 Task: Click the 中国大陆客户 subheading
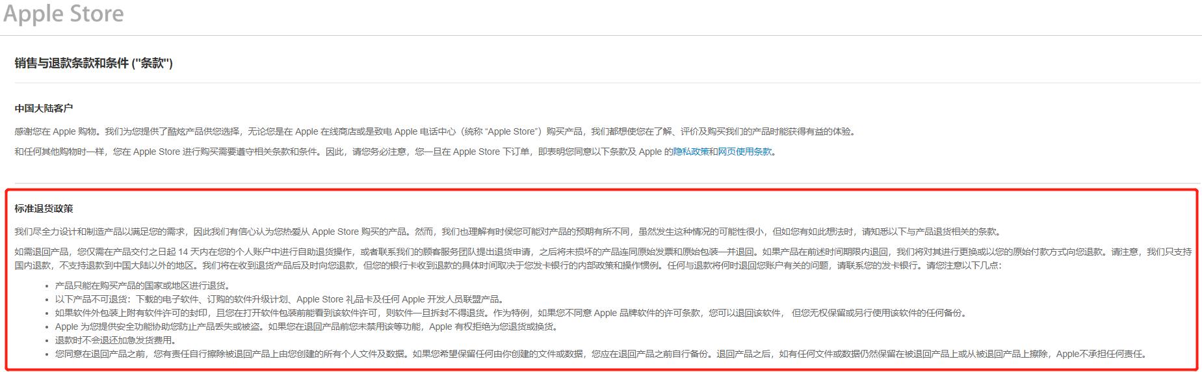click(44, 108)
